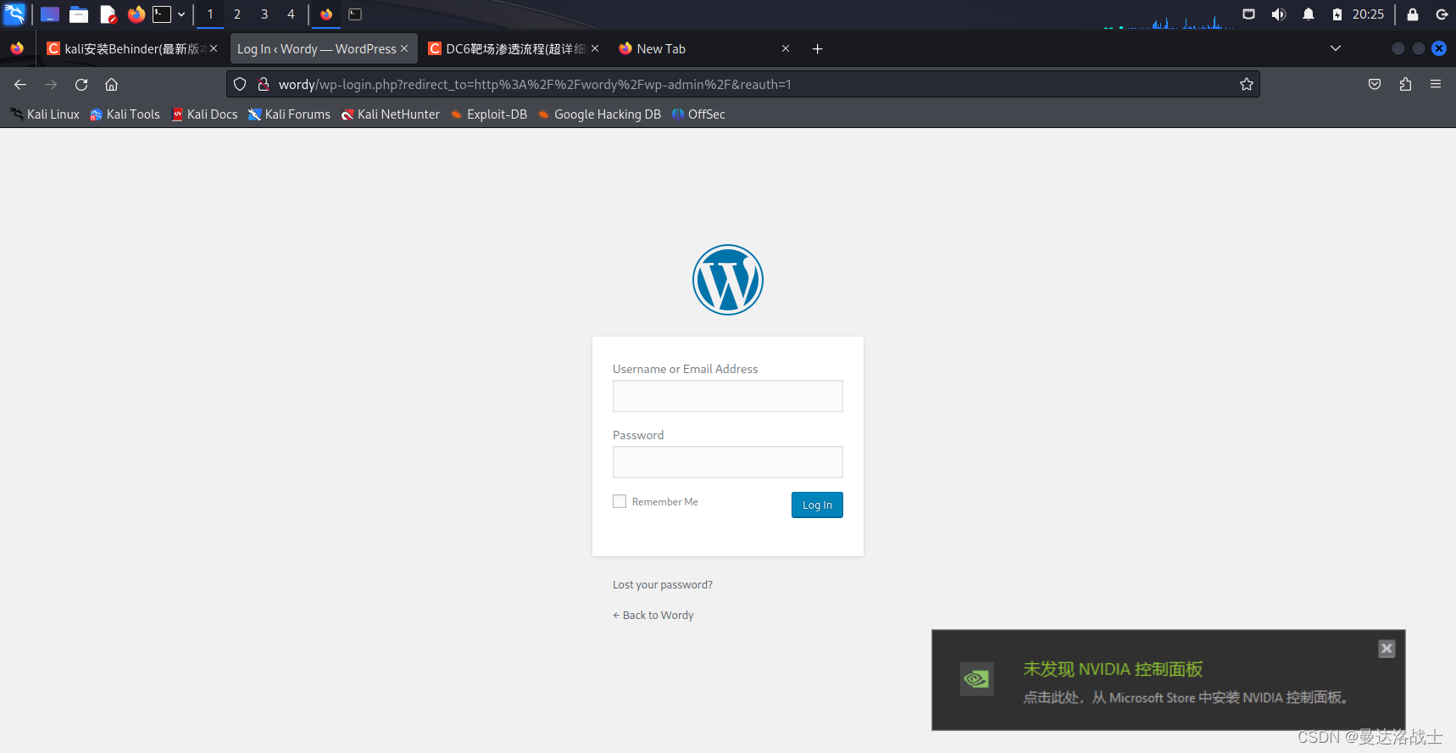Click the power manager battery icon

(1337, 14)
